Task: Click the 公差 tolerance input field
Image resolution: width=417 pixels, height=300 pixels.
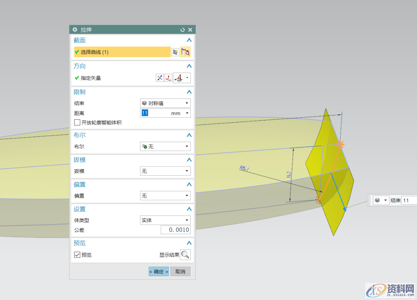Action: tap(176, 230)
